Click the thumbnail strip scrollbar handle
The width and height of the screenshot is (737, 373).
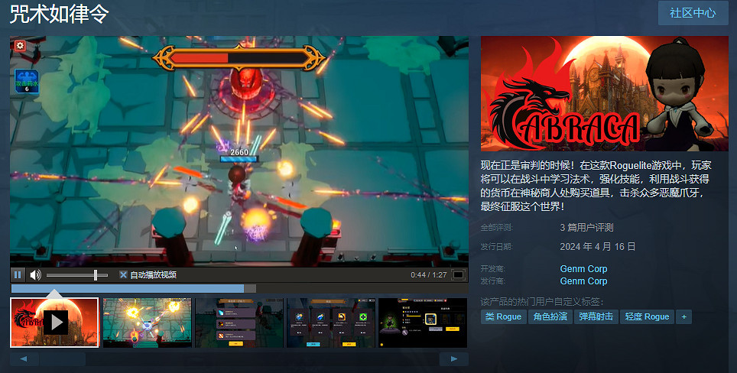(62, 359)
